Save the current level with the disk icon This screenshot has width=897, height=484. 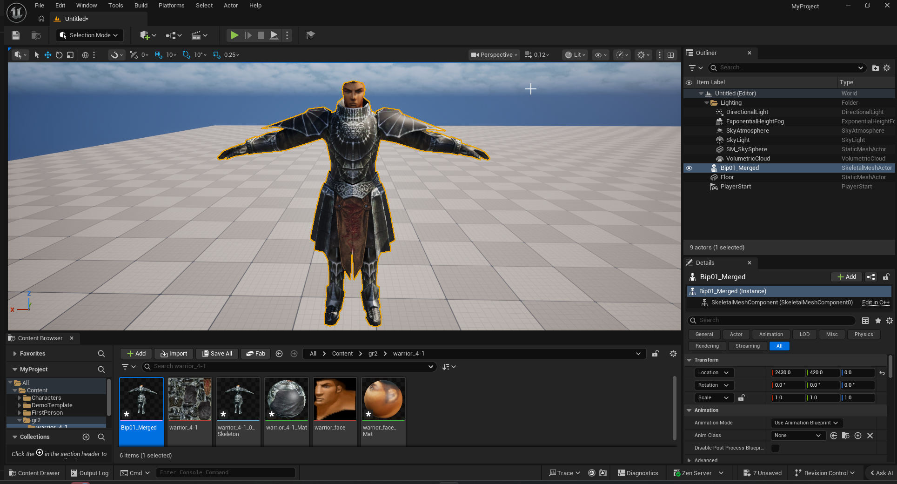[x=16, y=35]
